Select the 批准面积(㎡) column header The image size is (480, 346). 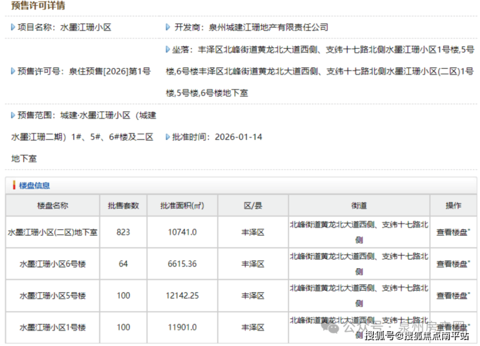[182, 206]
